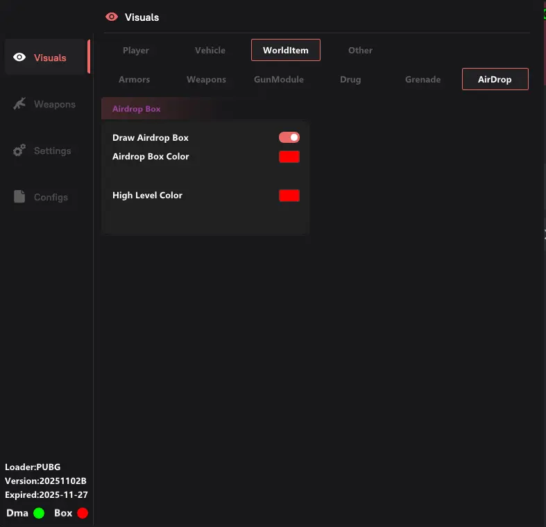Click the eye icon beside Visuals in sidebar

[19, 58]
